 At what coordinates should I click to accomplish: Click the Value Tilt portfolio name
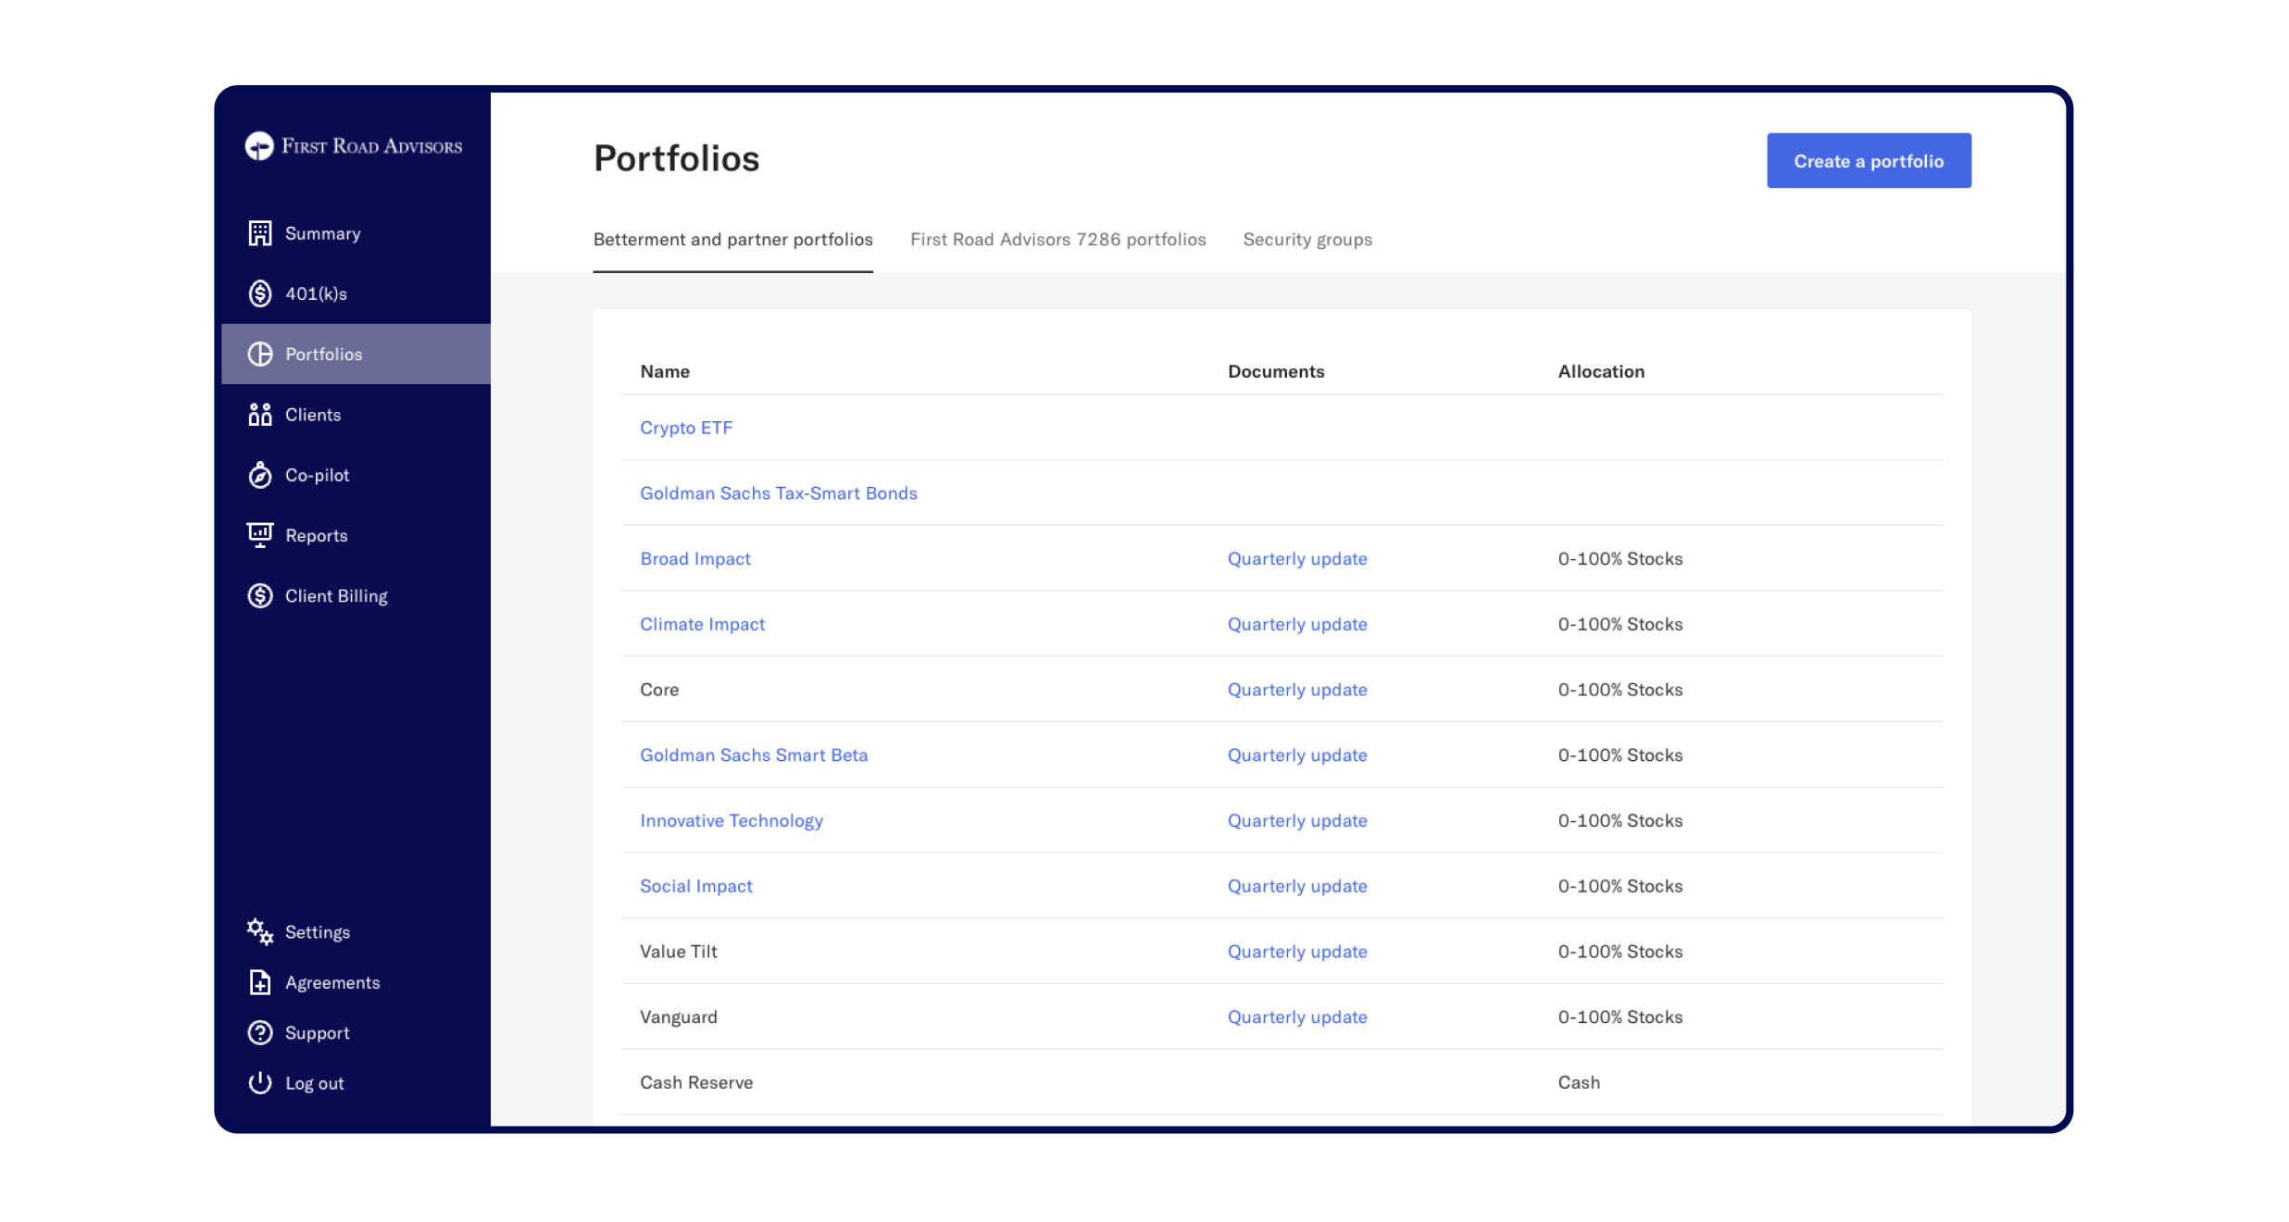[679, 952]
